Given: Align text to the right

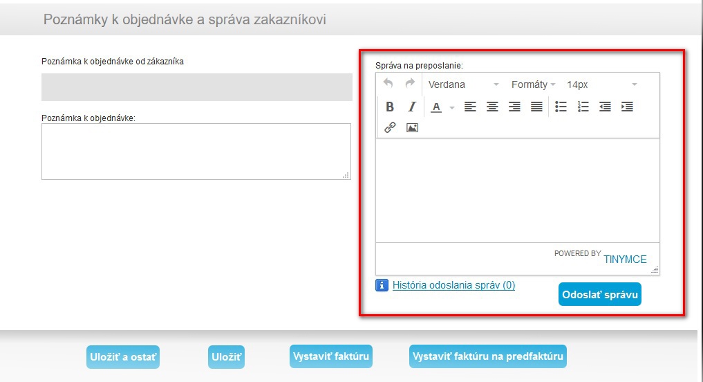Looking at the screenshot, I should pos(514,107).
